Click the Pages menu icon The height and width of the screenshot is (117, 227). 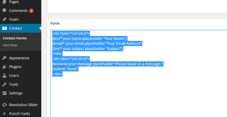click(x=4, y=2)
